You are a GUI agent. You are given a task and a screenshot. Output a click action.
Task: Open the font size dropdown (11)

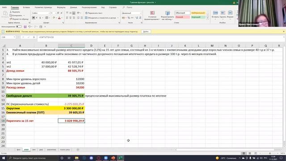[55, 13]
